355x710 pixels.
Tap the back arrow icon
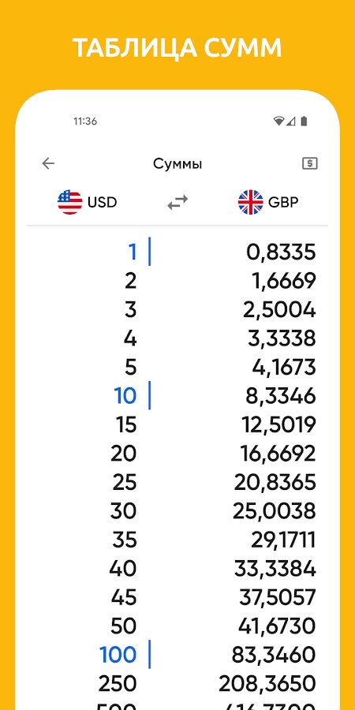(48, 163)
